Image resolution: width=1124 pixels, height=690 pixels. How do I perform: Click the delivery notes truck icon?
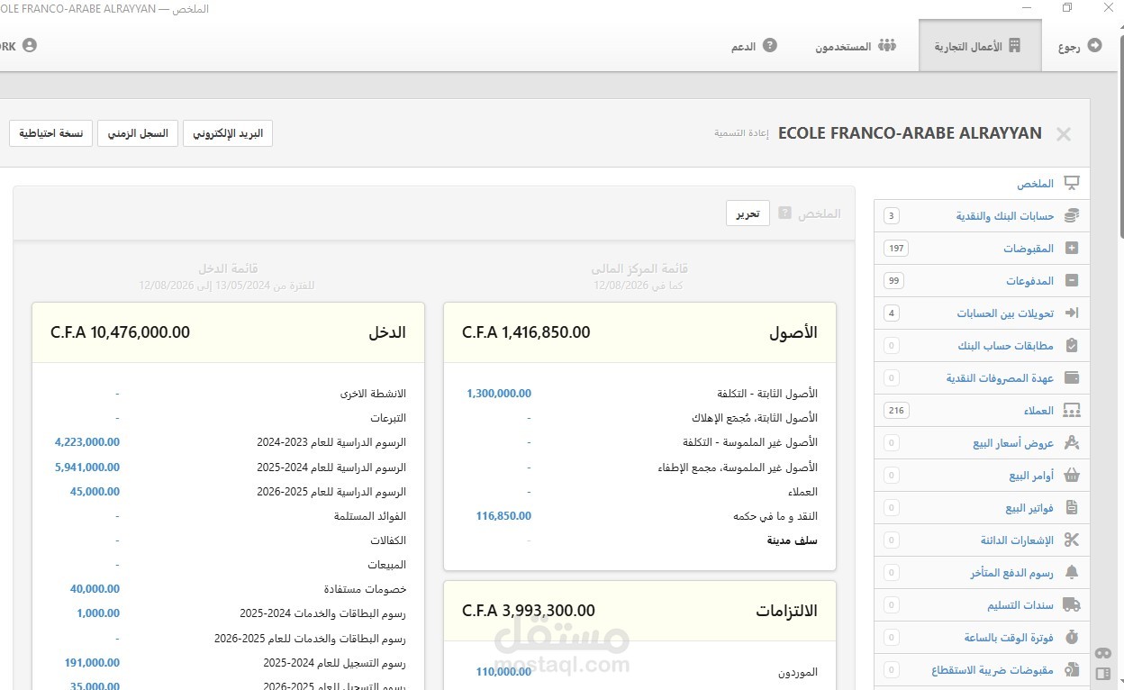click(x=1071, y=605)
